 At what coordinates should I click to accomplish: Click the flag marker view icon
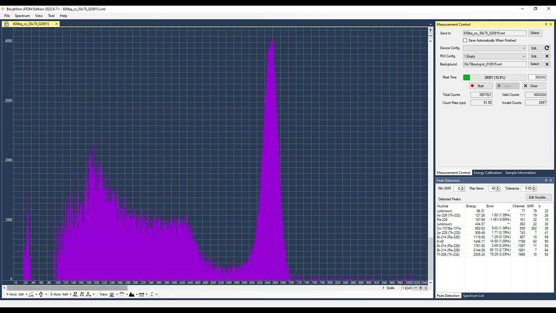tap(152, 294)
